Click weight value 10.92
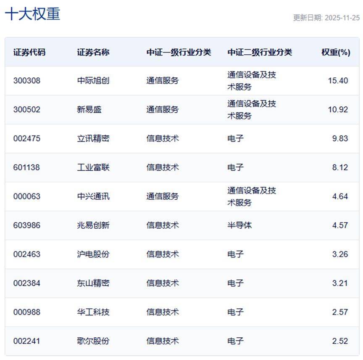The height and width of the screenshot is (360, 363). click(338, 109)
